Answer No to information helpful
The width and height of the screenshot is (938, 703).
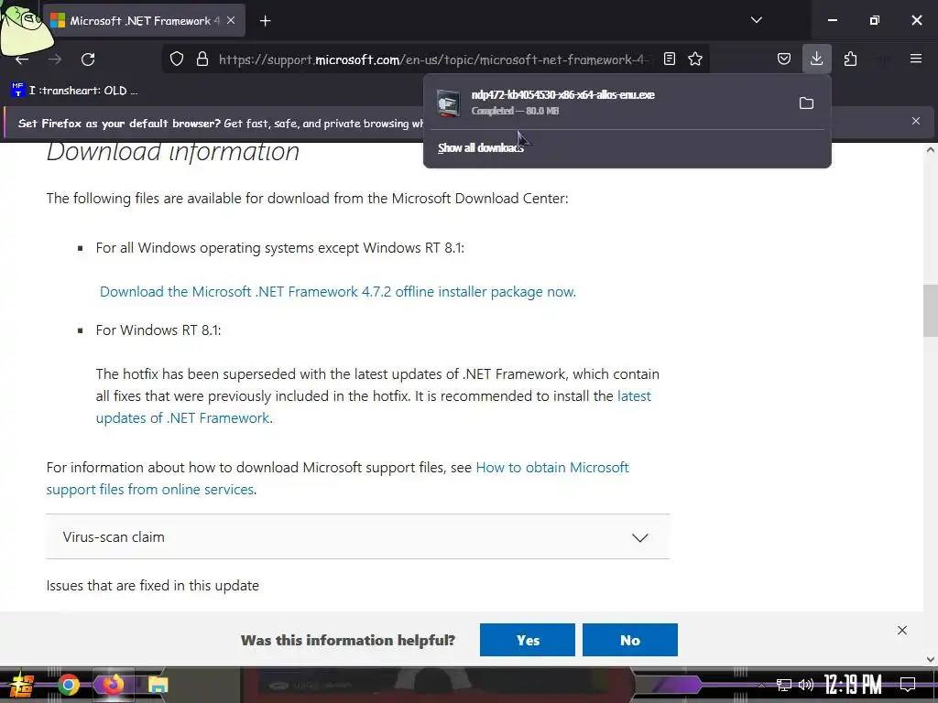(630, 640)
